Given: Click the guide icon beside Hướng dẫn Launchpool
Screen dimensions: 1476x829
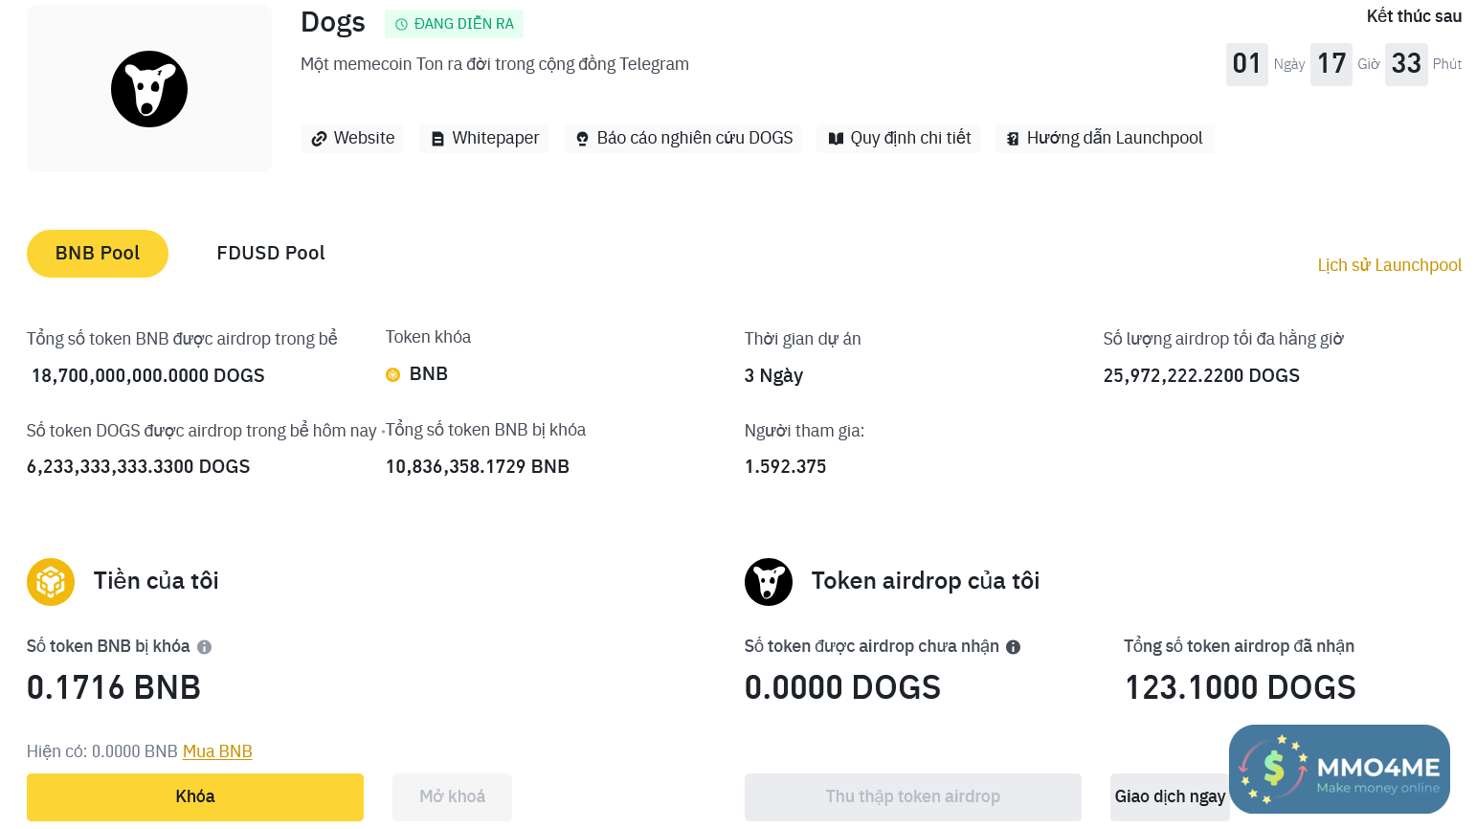Looking at the screenshot, I should [x=1013, y=139].
